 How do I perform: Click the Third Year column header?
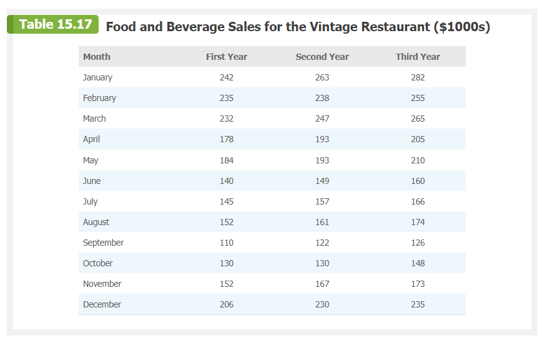click(x=418, y=57)
